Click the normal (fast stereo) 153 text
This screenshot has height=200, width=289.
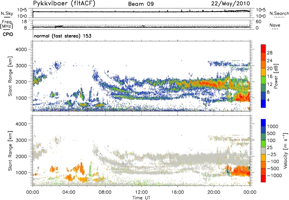pyautogui.click(x=62, y=36)
